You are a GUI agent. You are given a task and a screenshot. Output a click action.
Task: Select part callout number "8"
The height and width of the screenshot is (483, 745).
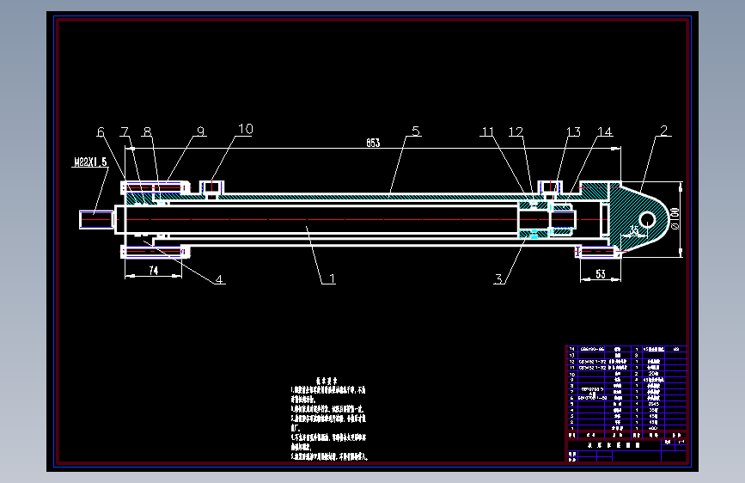pos(147,131)
